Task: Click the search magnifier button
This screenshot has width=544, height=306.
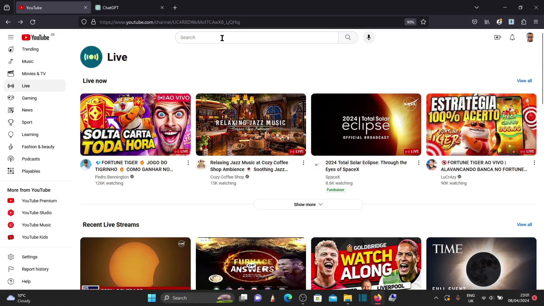Action: tap(348, 37)
